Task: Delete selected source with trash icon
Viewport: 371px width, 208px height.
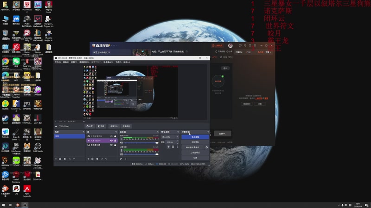Action: click(x=92, y=159)
